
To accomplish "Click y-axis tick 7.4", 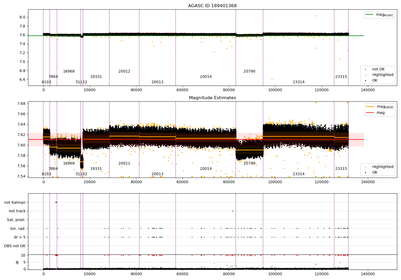I will pyautogui.click(x=22, y=44).
